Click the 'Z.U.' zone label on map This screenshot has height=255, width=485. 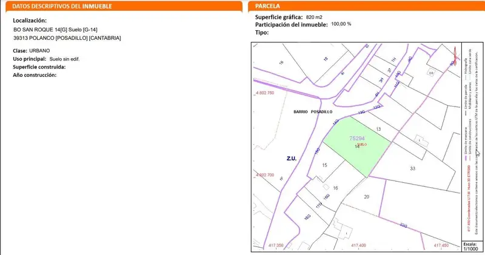[292, 159]
